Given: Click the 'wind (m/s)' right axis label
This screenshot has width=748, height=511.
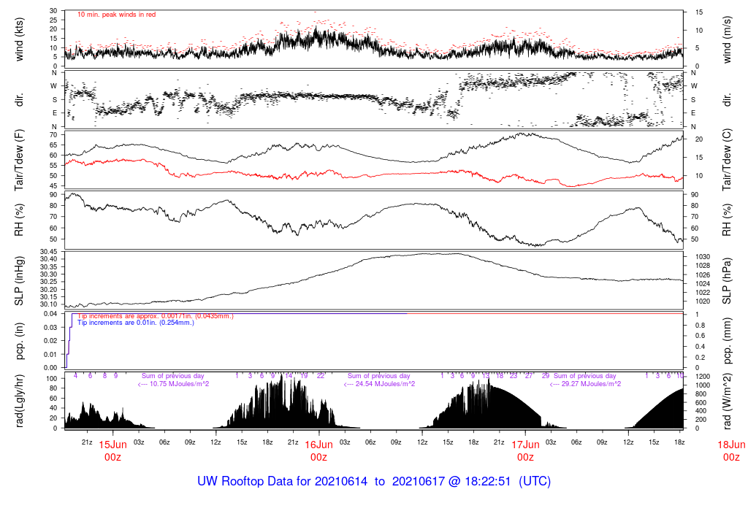Looking at the screenshot, I should pyautogui.click(x=727, y=39).
